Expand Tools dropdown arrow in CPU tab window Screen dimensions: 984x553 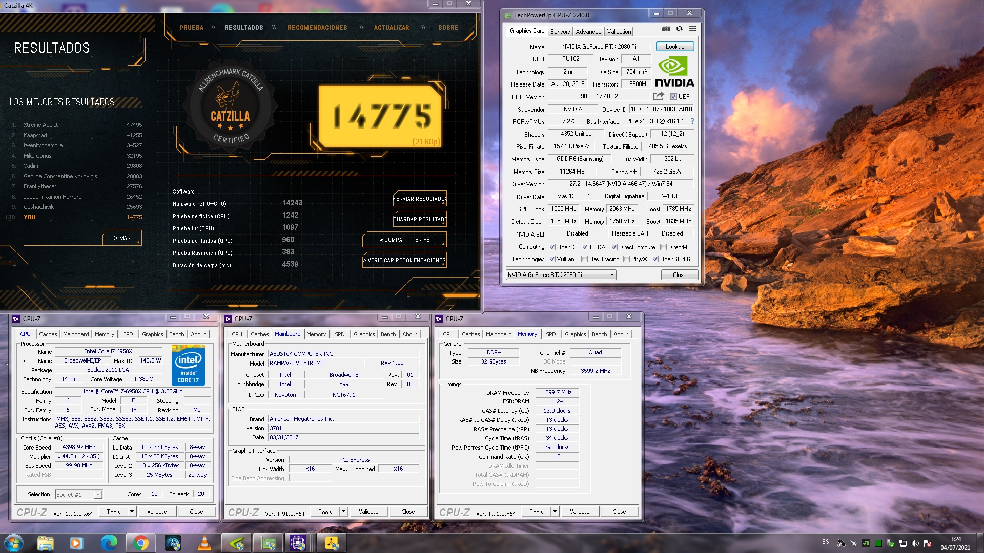tap(132, 511)
